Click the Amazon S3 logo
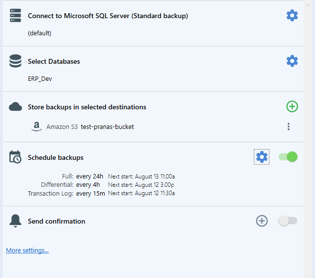 pyautogui.click(x=37, y=126)
